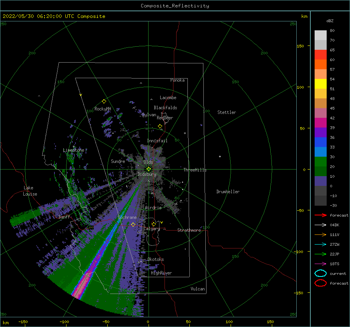Viewport: 350px width, 327px height.
Task: Click the asterisk marker west of Stettler
Action: 185,133
